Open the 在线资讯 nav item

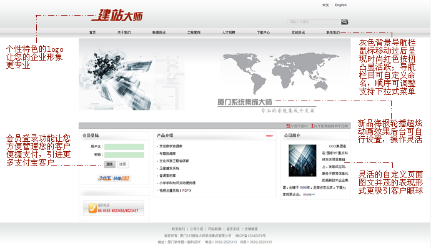[298, 32]
